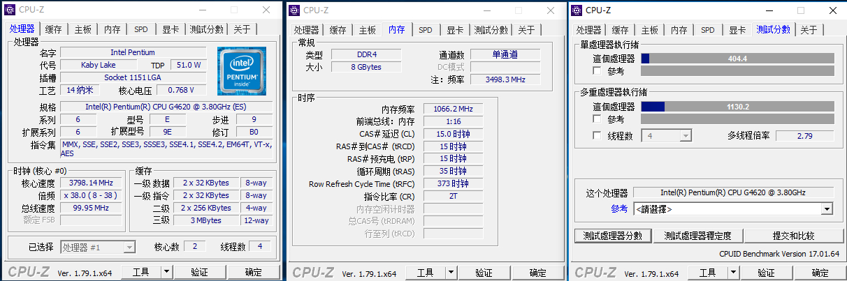Click the 測試處理器分數 button
847x281 pixels.
[x=613, y=236]
